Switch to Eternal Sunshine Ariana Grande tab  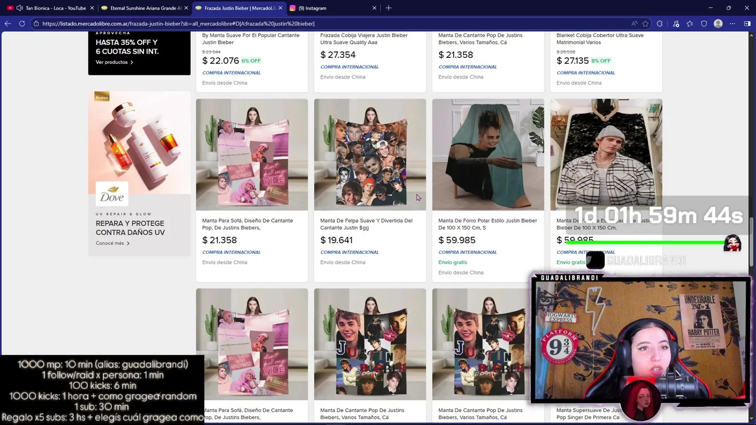[x=146, y=8]
